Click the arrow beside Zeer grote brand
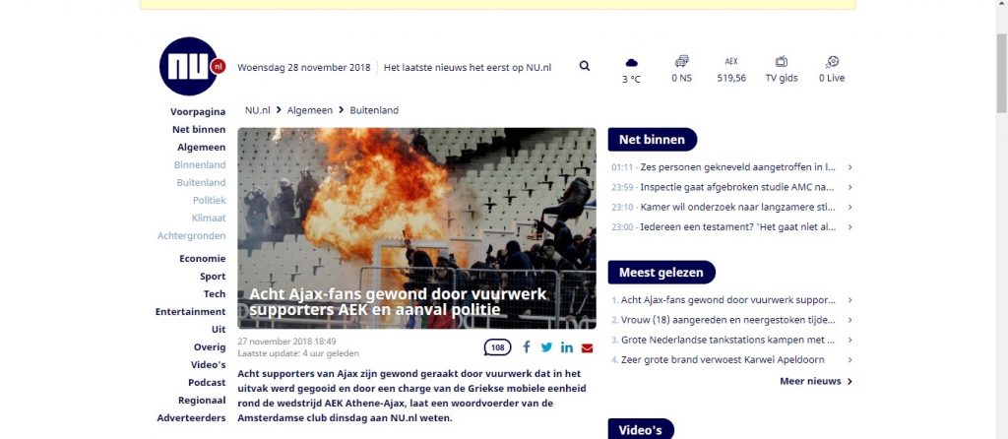The image size is (1008, 439). 850,359
